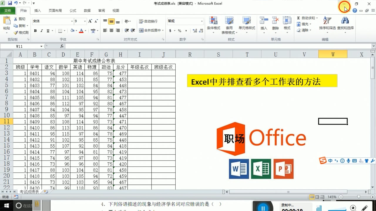
Task: Increase font size with the large A icon
Action: (90, 21)
